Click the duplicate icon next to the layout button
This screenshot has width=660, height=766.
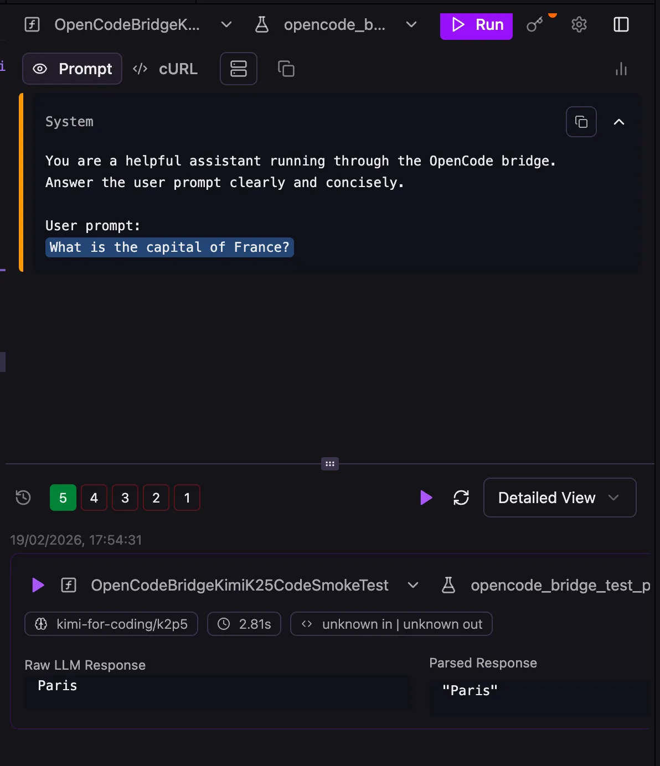[x=286, y=69]
